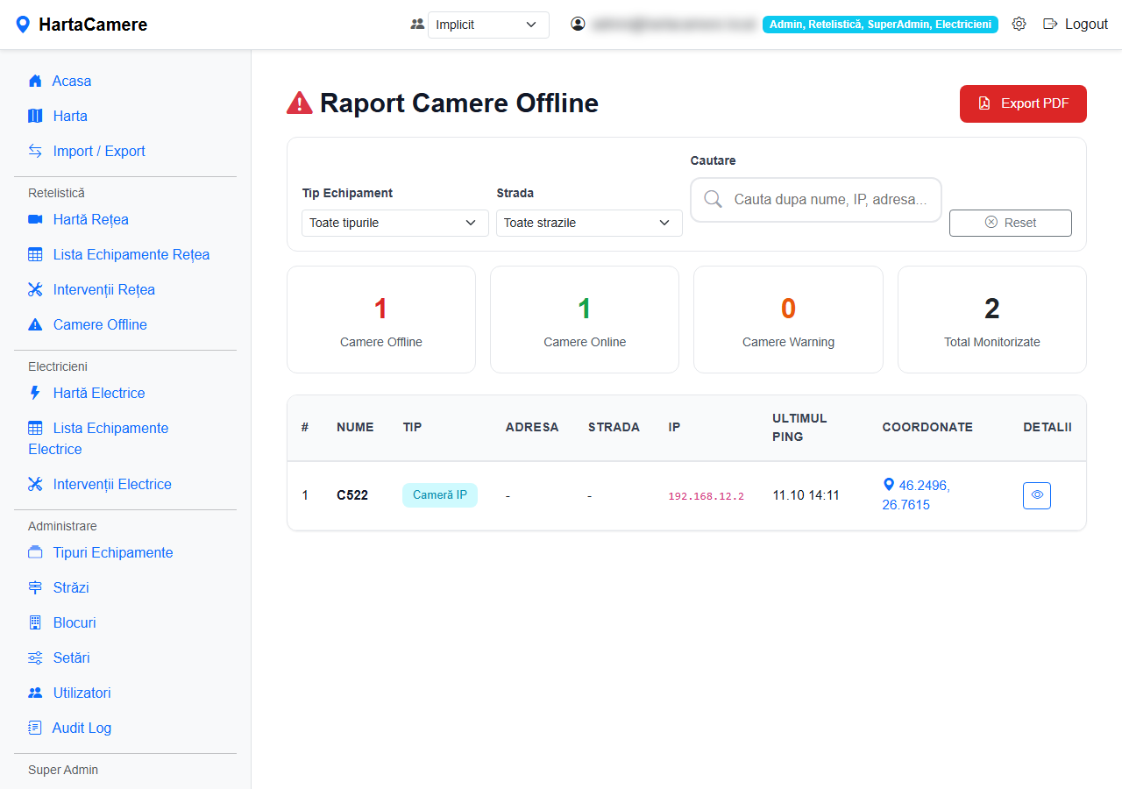Click the roles badge Admin, Retelistică, SuperAdmin
The width and height of the screenshot is (1122, 789).
pos(880,25)
